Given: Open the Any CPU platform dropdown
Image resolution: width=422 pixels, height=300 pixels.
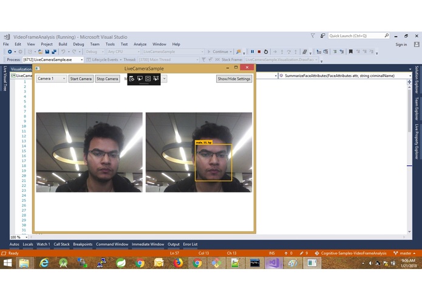Looking at the screenshot, I should tap(123, 52).
